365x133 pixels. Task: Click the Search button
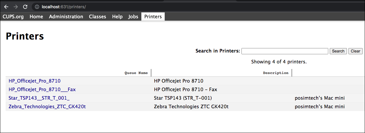(338, 51)
